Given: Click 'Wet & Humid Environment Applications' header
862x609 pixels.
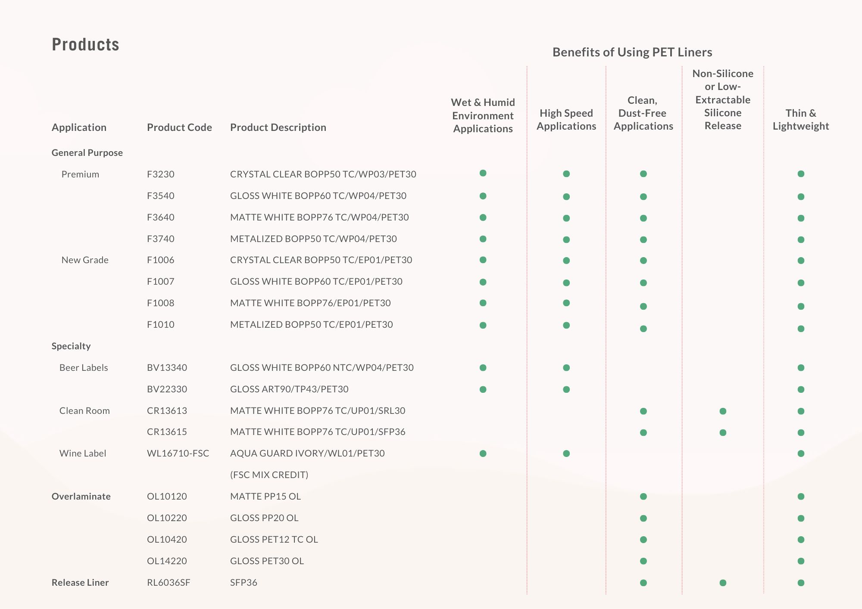Looking at the screenshot, I should pos(483,115).
